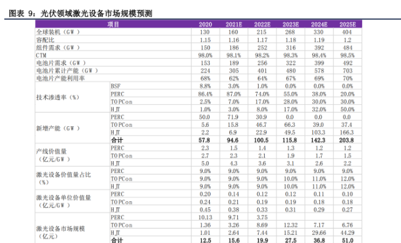This screenshot has height=243, width=401.
Task: Click the CTM row label
Action: point(41,55)
